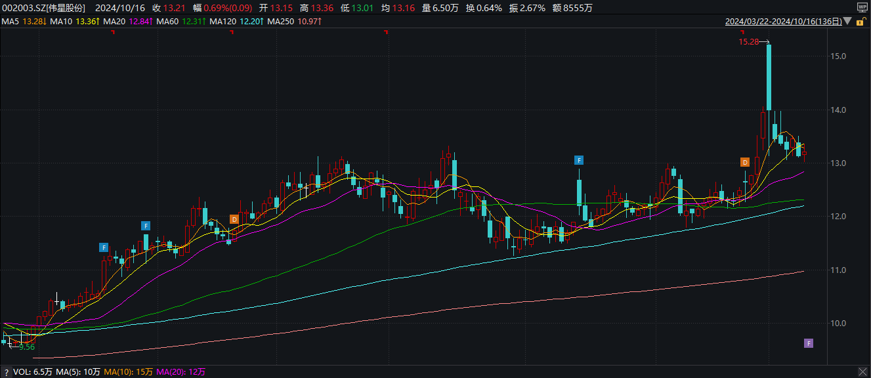Open the date range dropdown triangle
Screen dimensions: 871x378
(x=847, y=22)
